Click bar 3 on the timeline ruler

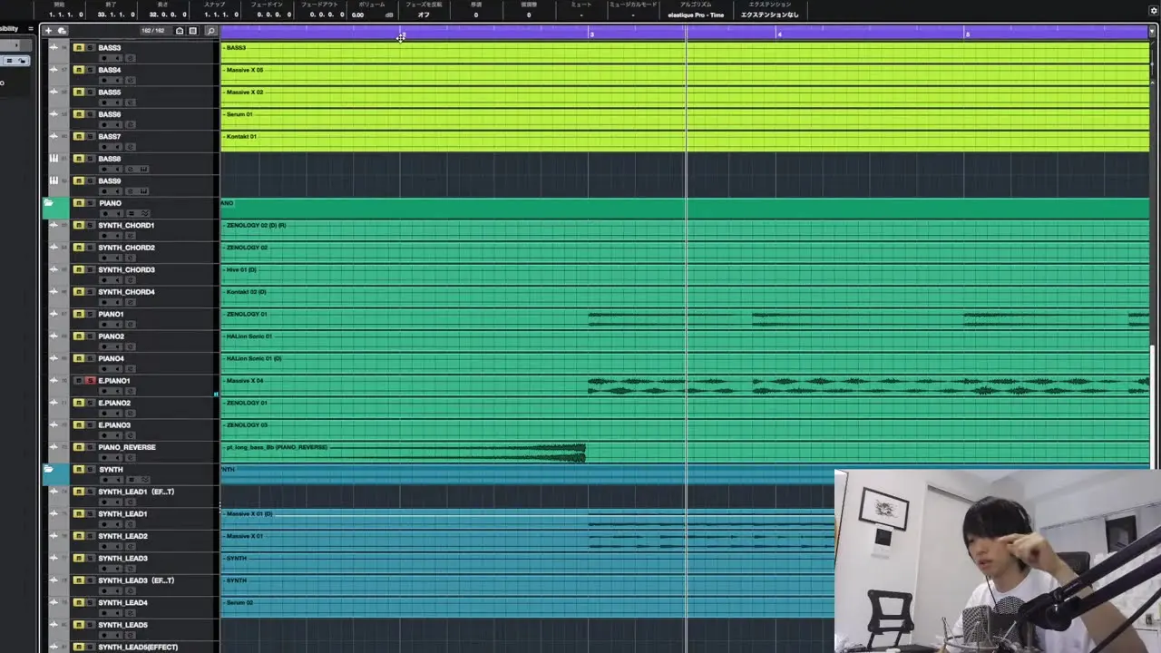click(591, 34)
